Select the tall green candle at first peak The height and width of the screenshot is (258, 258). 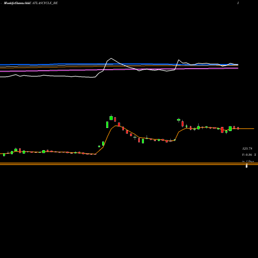(x=111, y=118)
